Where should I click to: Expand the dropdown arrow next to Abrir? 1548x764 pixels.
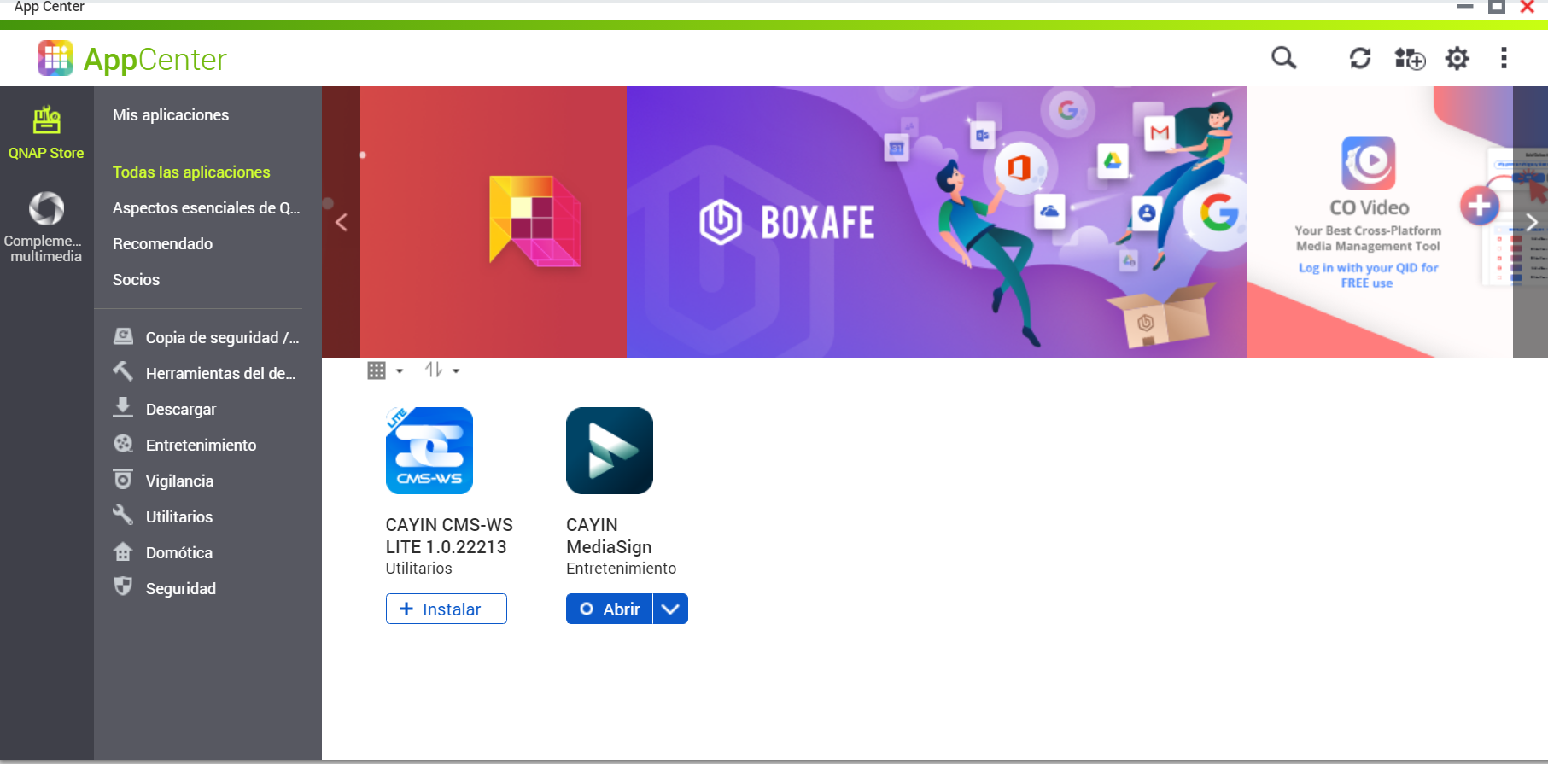click(671, 609)
